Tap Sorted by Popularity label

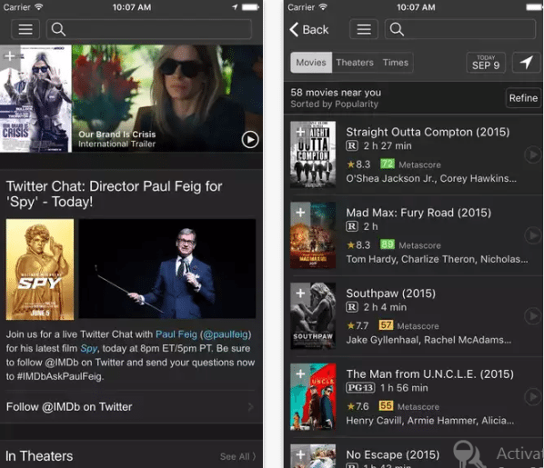pos(334,104)
